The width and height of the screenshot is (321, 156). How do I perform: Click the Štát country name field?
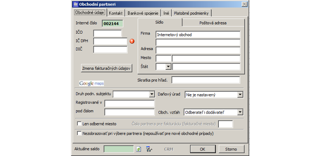click(206, 67)
